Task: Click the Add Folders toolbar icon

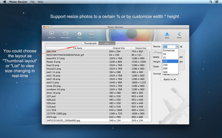Action: 65,34
